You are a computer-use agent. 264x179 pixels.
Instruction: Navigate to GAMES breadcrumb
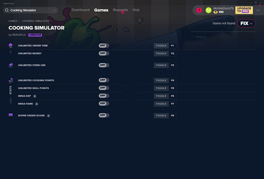point(13,21)
